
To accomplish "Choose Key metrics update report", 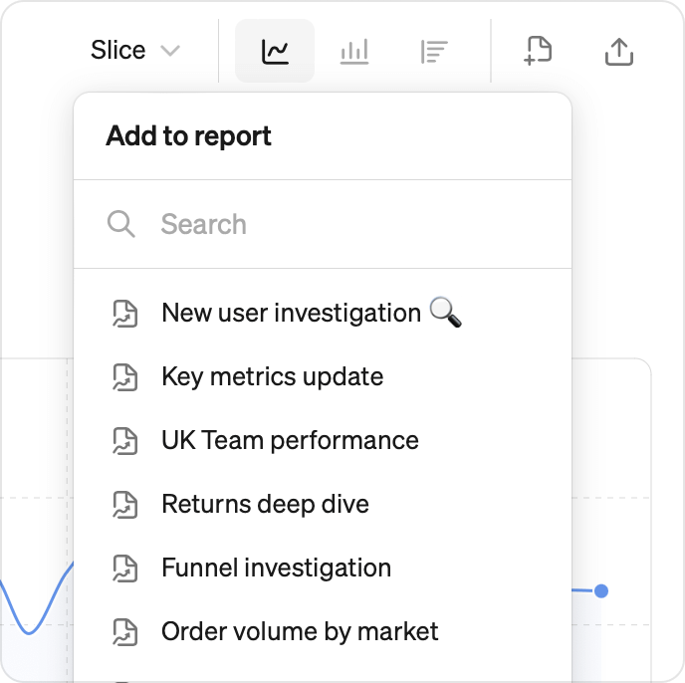I will pyautogui.click(x=323, y=376).
